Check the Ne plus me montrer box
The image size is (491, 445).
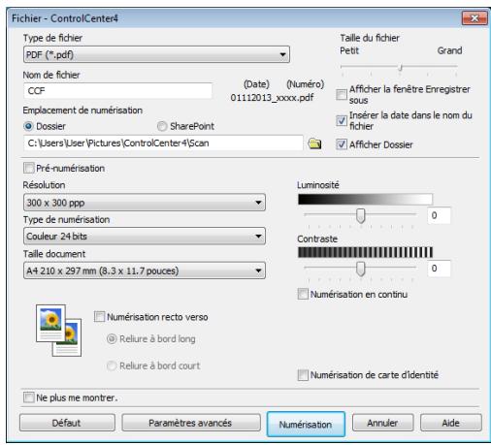(x=29, y=397)
